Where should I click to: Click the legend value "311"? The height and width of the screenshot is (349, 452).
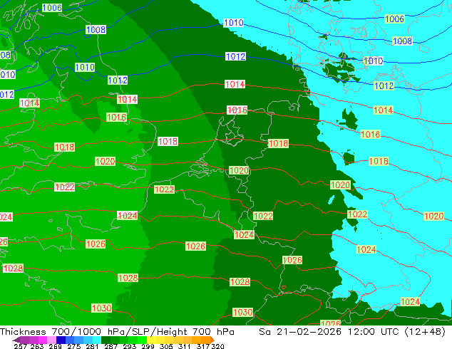click(x=185, y=346)
